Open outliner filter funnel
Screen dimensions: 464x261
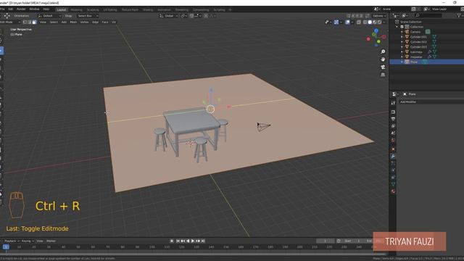coord(459,15)
